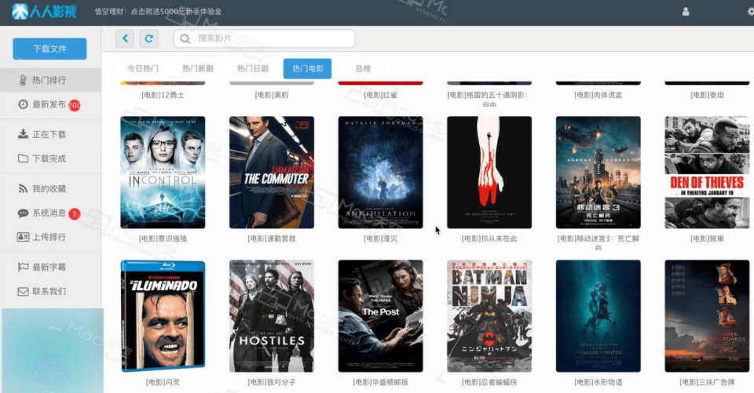Click the 悟空理财 promotion link in header
Viewport: 754px width, 393px height.
(158, 12)
